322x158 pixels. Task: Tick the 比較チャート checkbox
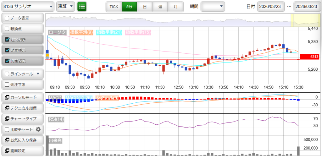click(x=7, y=129)
